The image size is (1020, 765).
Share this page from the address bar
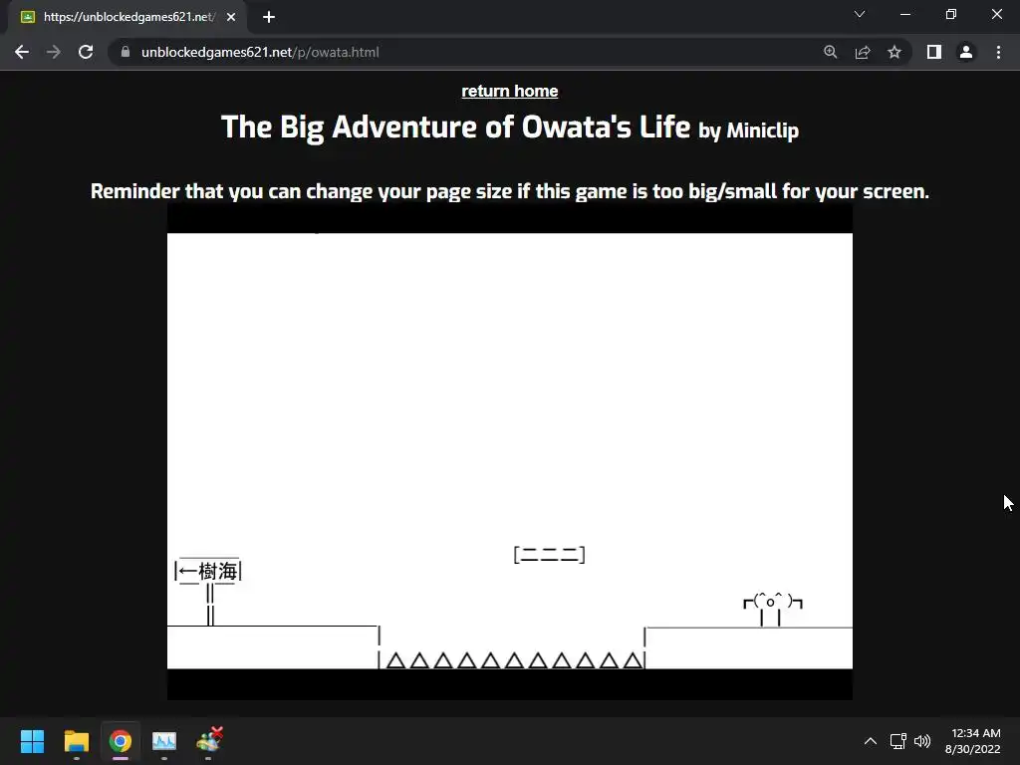tap(863, 52)
